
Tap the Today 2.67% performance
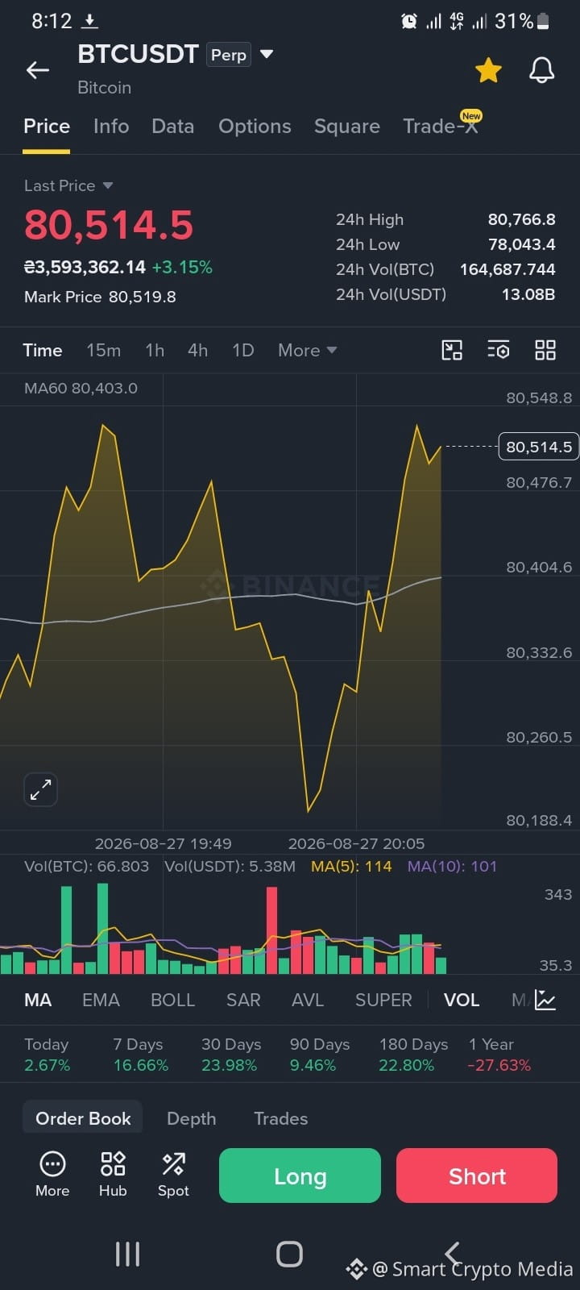tap(47, 1055)
